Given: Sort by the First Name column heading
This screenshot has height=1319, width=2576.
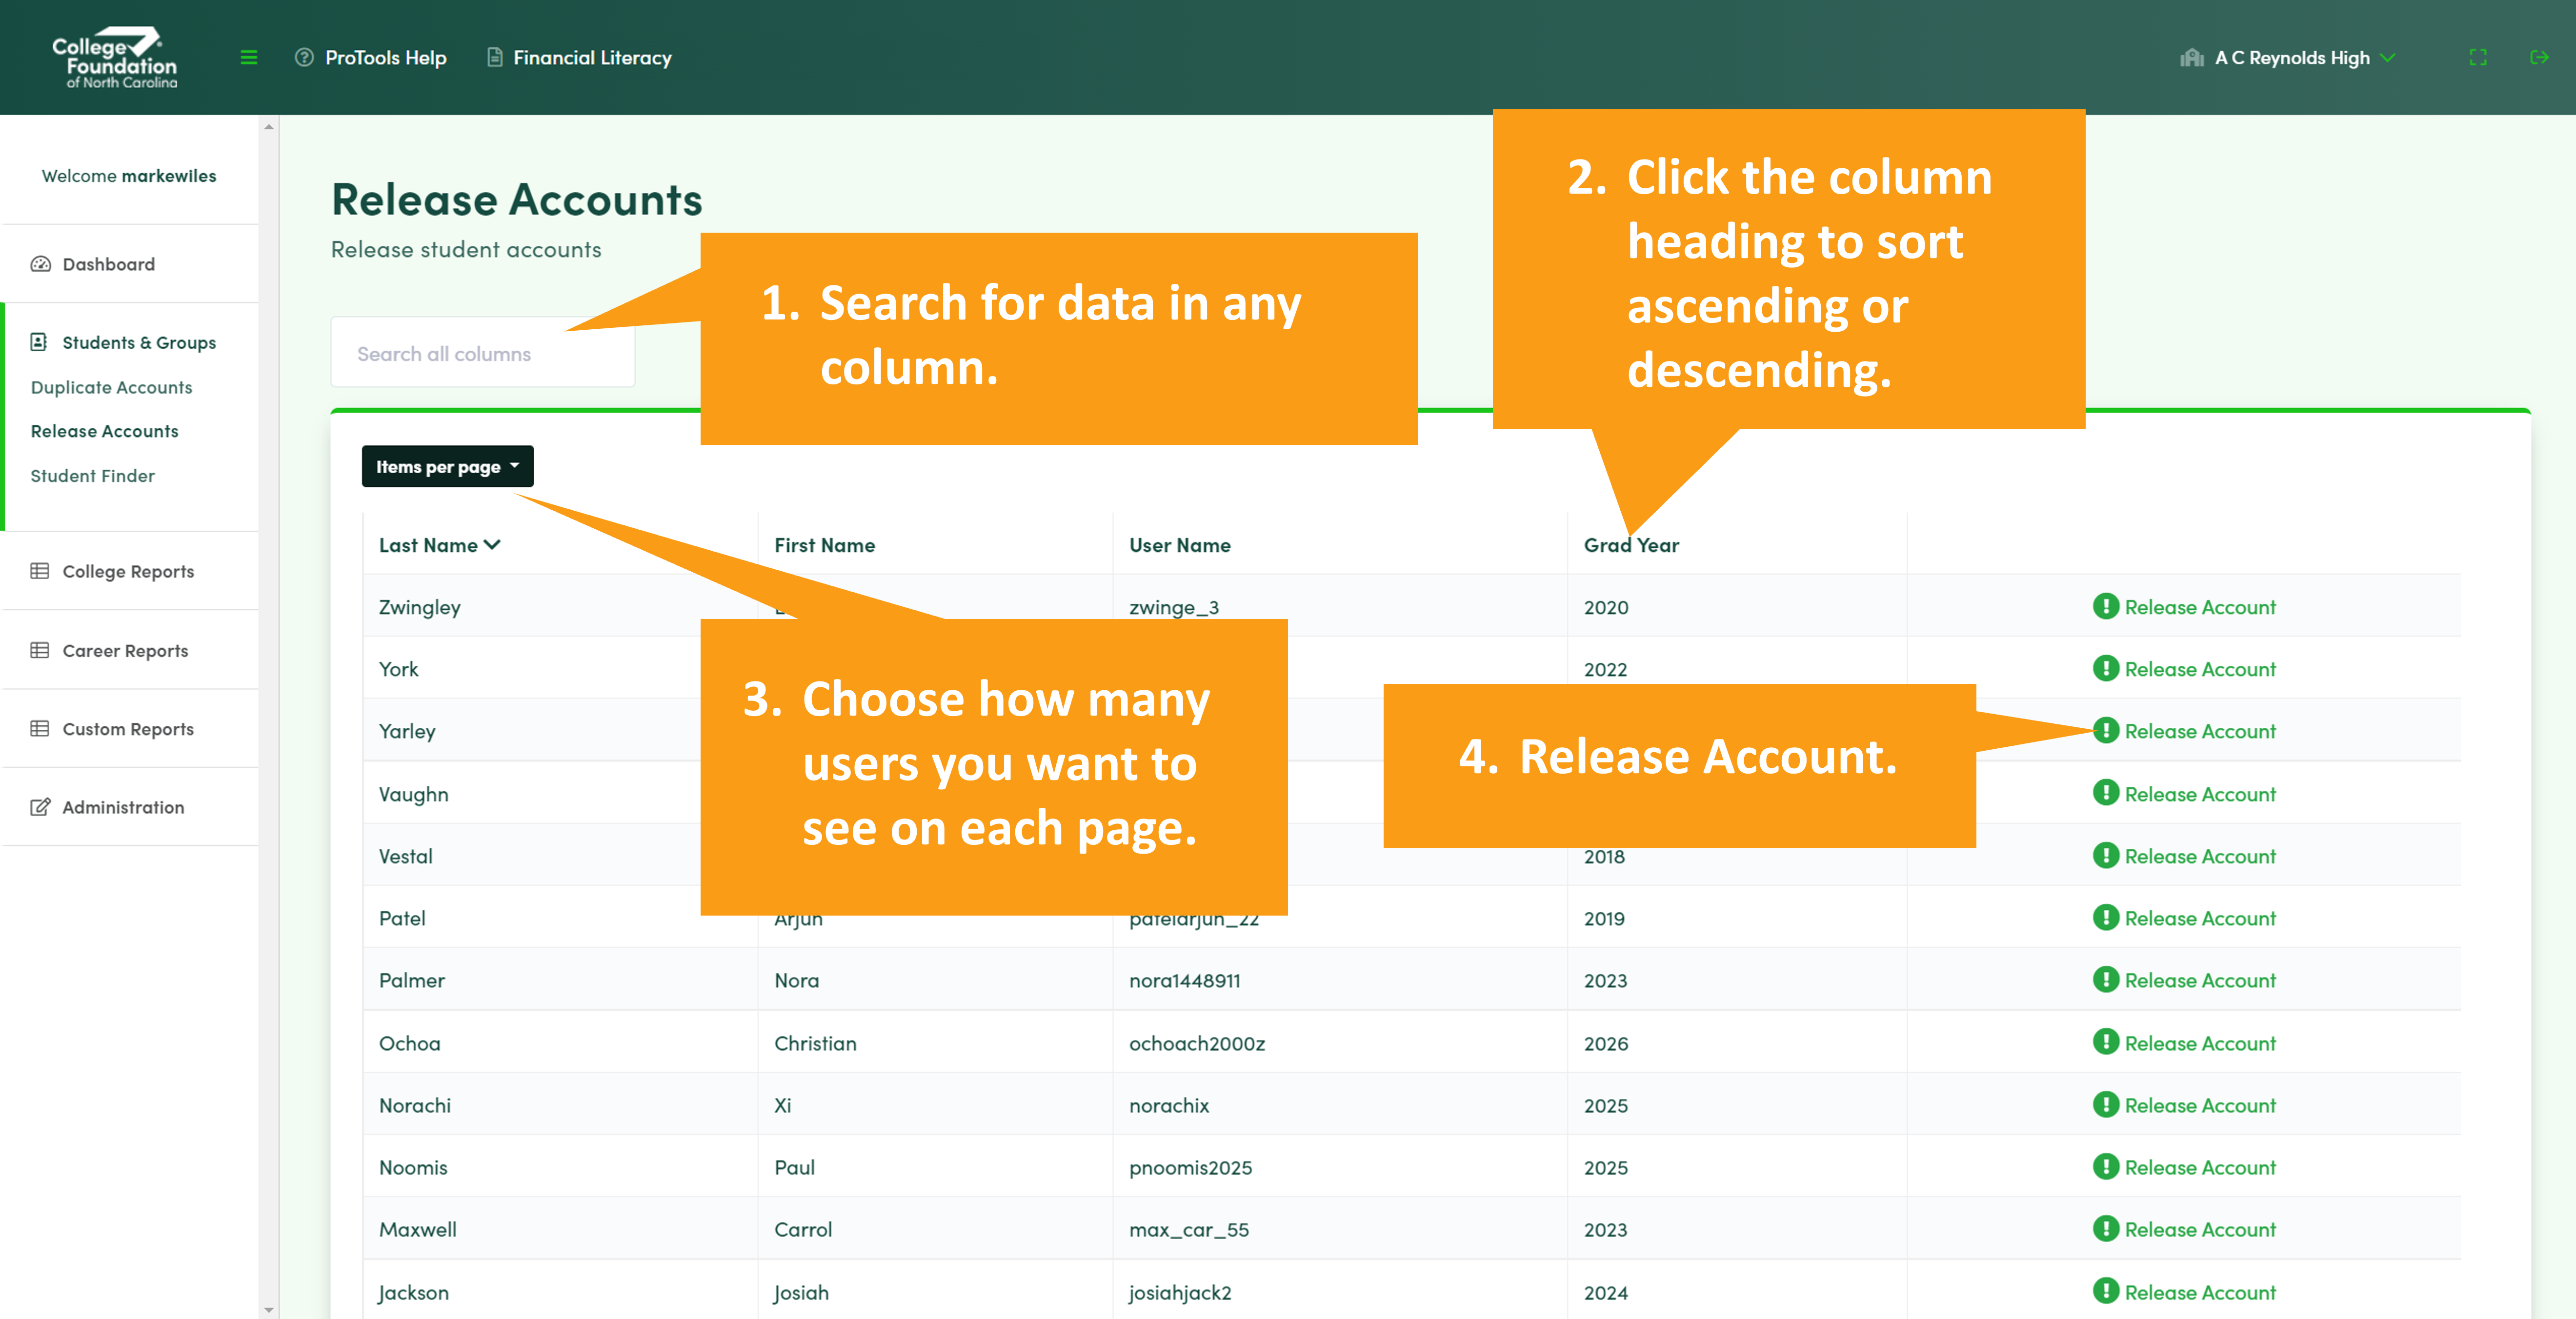Looking at the screenshot, I should [824, 545].
